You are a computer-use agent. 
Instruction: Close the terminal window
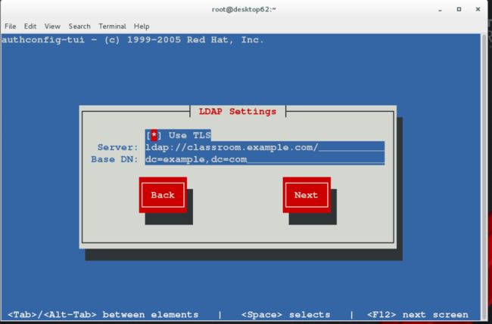coord(478,9)
